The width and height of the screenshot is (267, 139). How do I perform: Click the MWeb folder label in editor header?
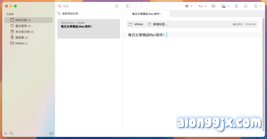(138, 24)
